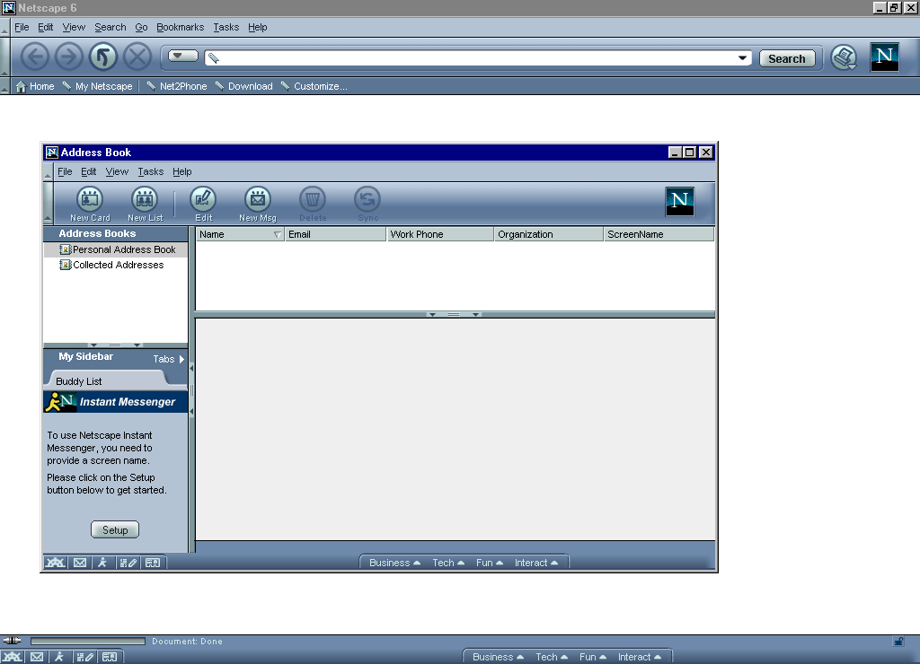The width and height of the screenshot is (920, 664).
Task: Click the Netscape N logo in Address Book
Action: (680, 201)
